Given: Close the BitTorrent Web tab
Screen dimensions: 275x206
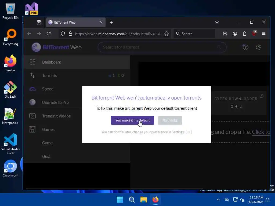Looking at the screenshot, I should [x=101, y=23].
